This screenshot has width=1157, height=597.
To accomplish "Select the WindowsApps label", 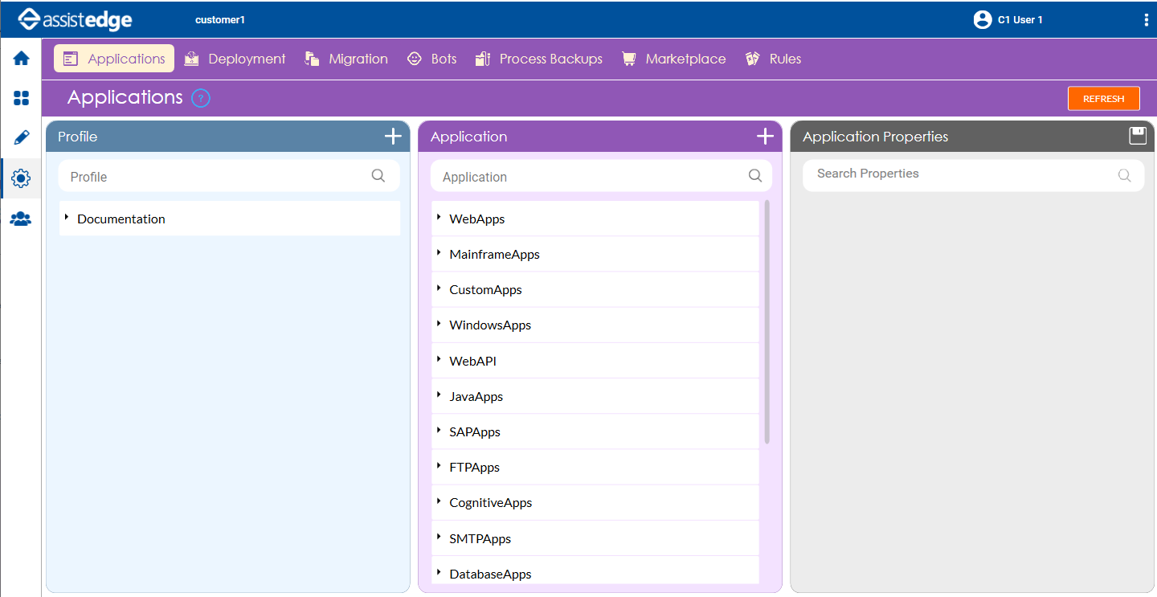I will (490, 325).
